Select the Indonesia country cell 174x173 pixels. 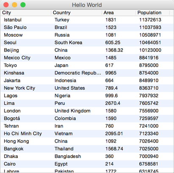point(65,81)
